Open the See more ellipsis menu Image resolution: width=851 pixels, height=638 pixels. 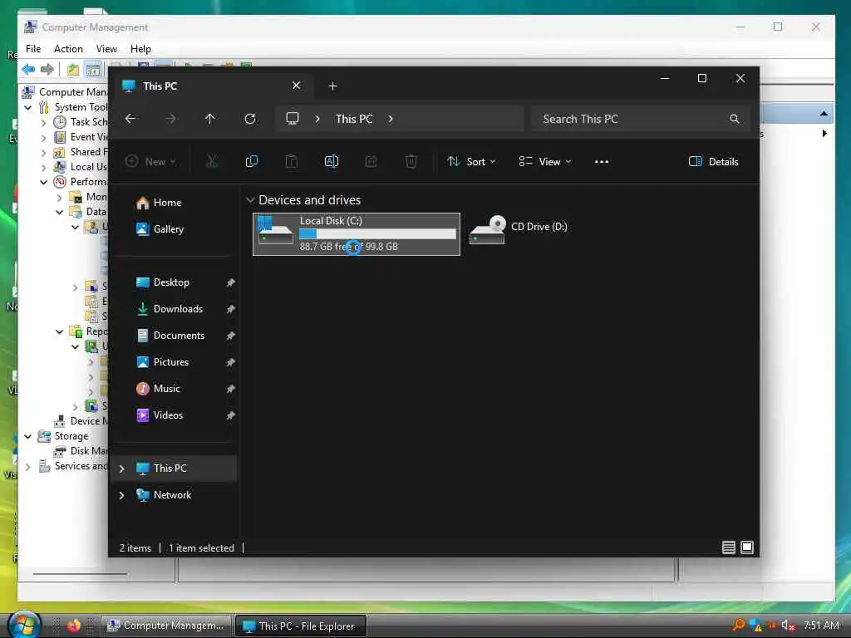tap(602, 162)
